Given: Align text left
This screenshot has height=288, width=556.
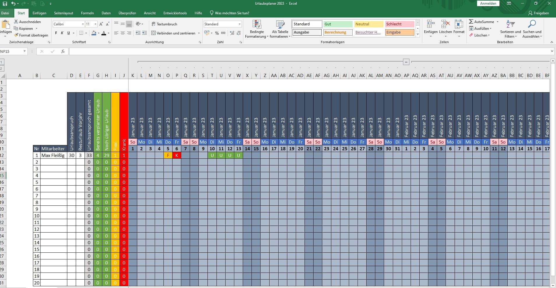Looking at the screenshot, I should (116, 33).
